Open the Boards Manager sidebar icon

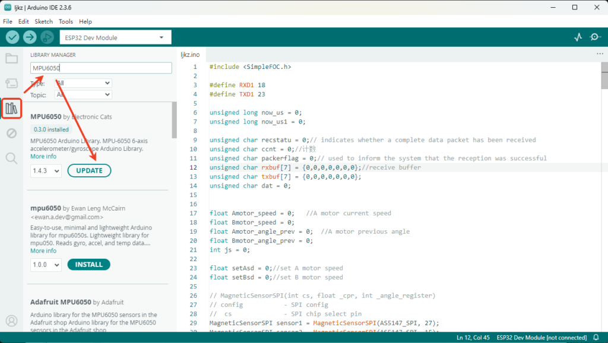[11, 83]
